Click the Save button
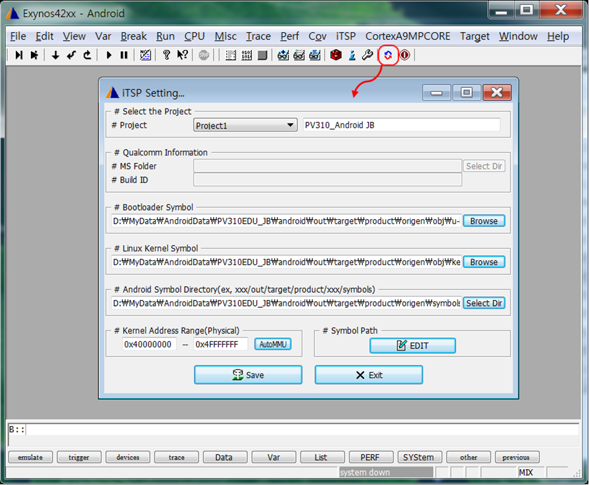The width and height of the screenshot is (589, 485). pyautogui.click(x=248, y=375)
